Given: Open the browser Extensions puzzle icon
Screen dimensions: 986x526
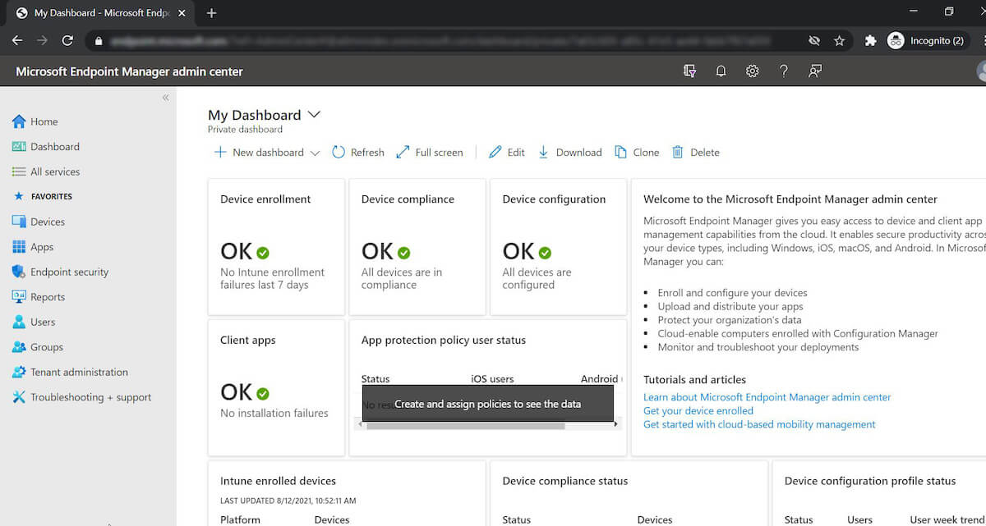Looking at the screenshot, I should point(870,40).
